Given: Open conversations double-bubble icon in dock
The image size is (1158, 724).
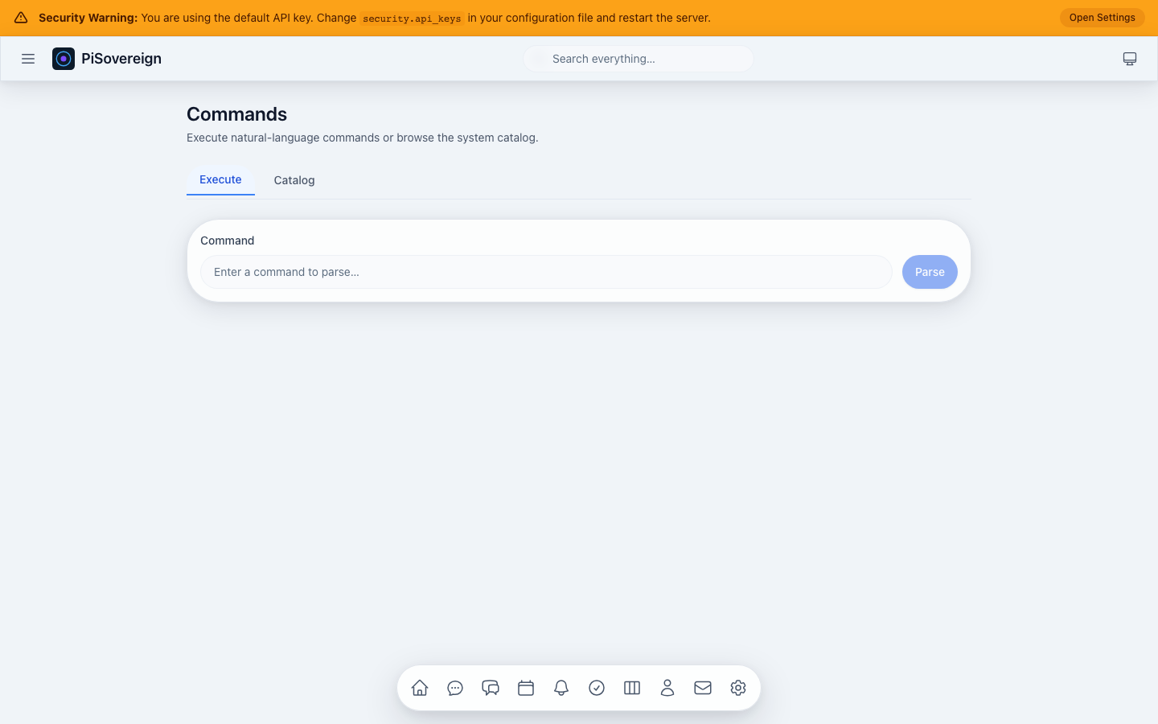Looking at the screenshot, I should [491, 688].
